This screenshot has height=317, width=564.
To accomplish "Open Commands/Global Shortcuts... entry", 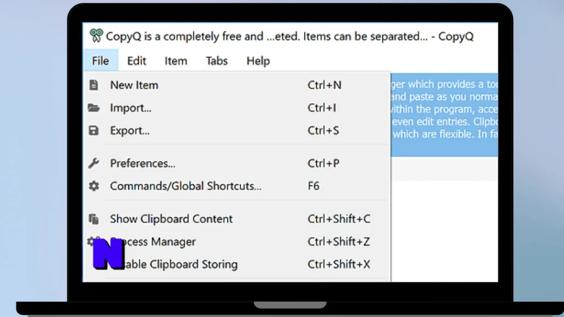I will (x=237, y=186).
